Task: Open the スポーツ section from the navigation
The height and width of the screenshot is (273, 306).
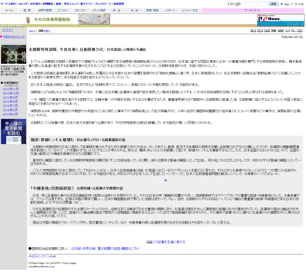Action: (170, 10)
